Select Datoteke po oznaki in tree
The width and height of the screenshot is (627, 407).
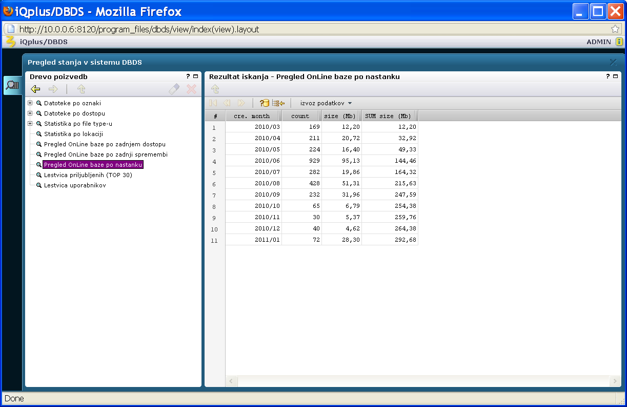click(x=72, y=103)
